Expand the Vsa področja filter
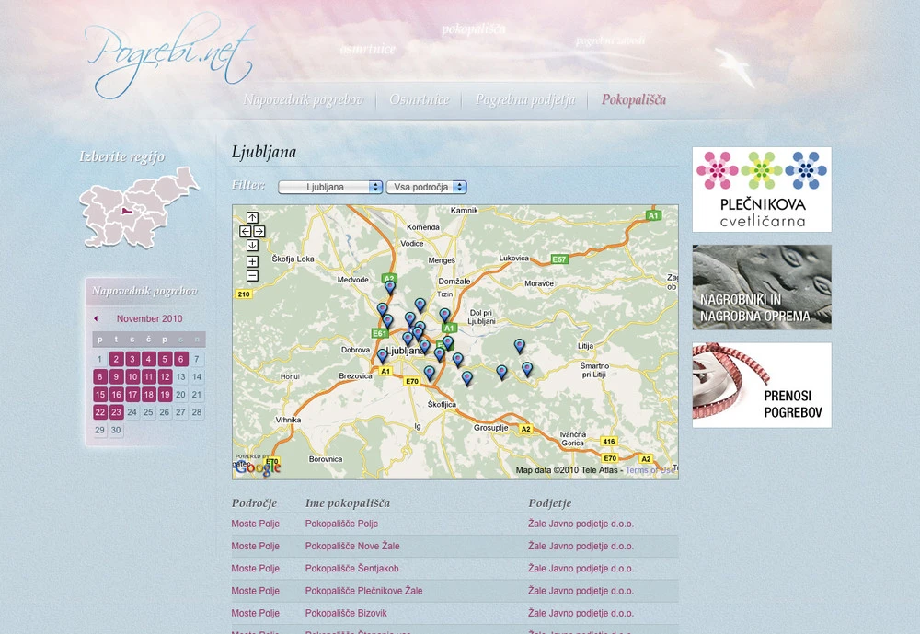This screenshot has height=634, width=920. tap(426, 187)
